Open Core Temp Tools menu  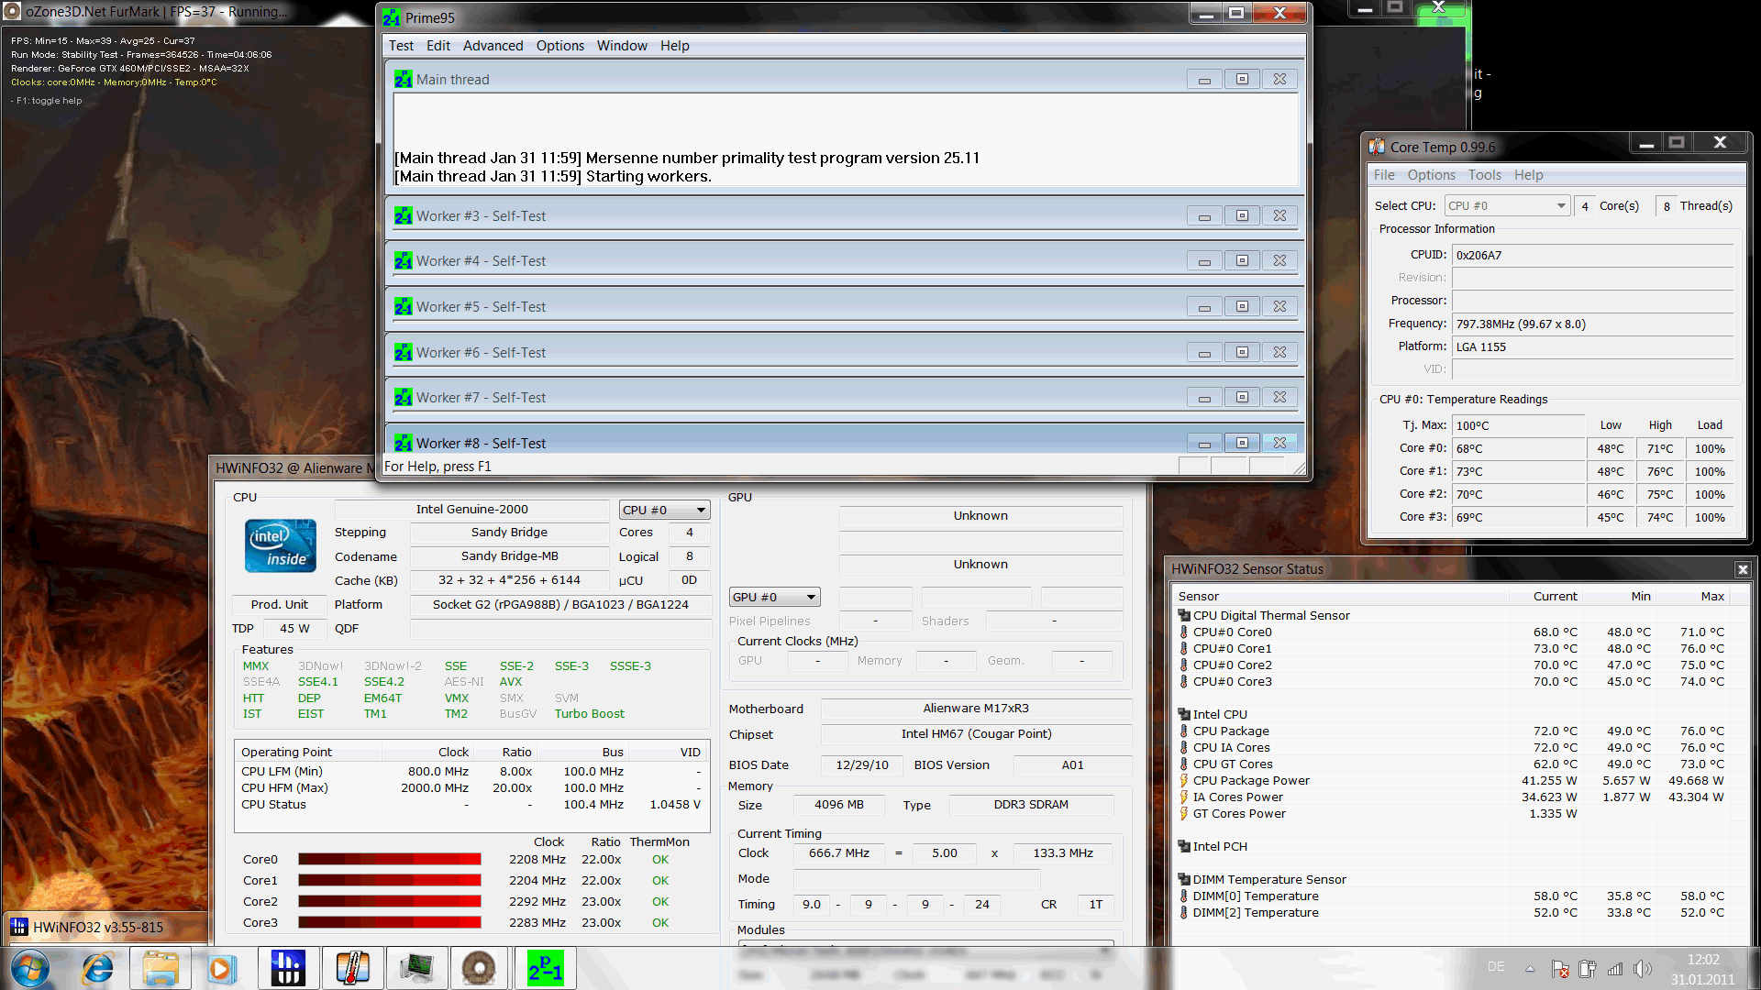(x=1484, y=175)
